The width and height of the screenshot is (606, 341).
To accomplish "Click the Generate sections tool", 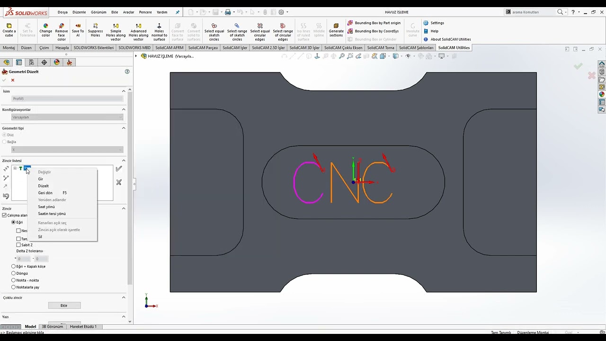I will coord(336,31).
